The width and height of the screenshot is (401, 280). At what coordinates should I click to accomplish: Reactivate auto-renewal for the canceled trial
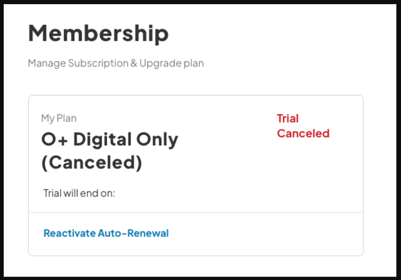[x=106, y=233]
